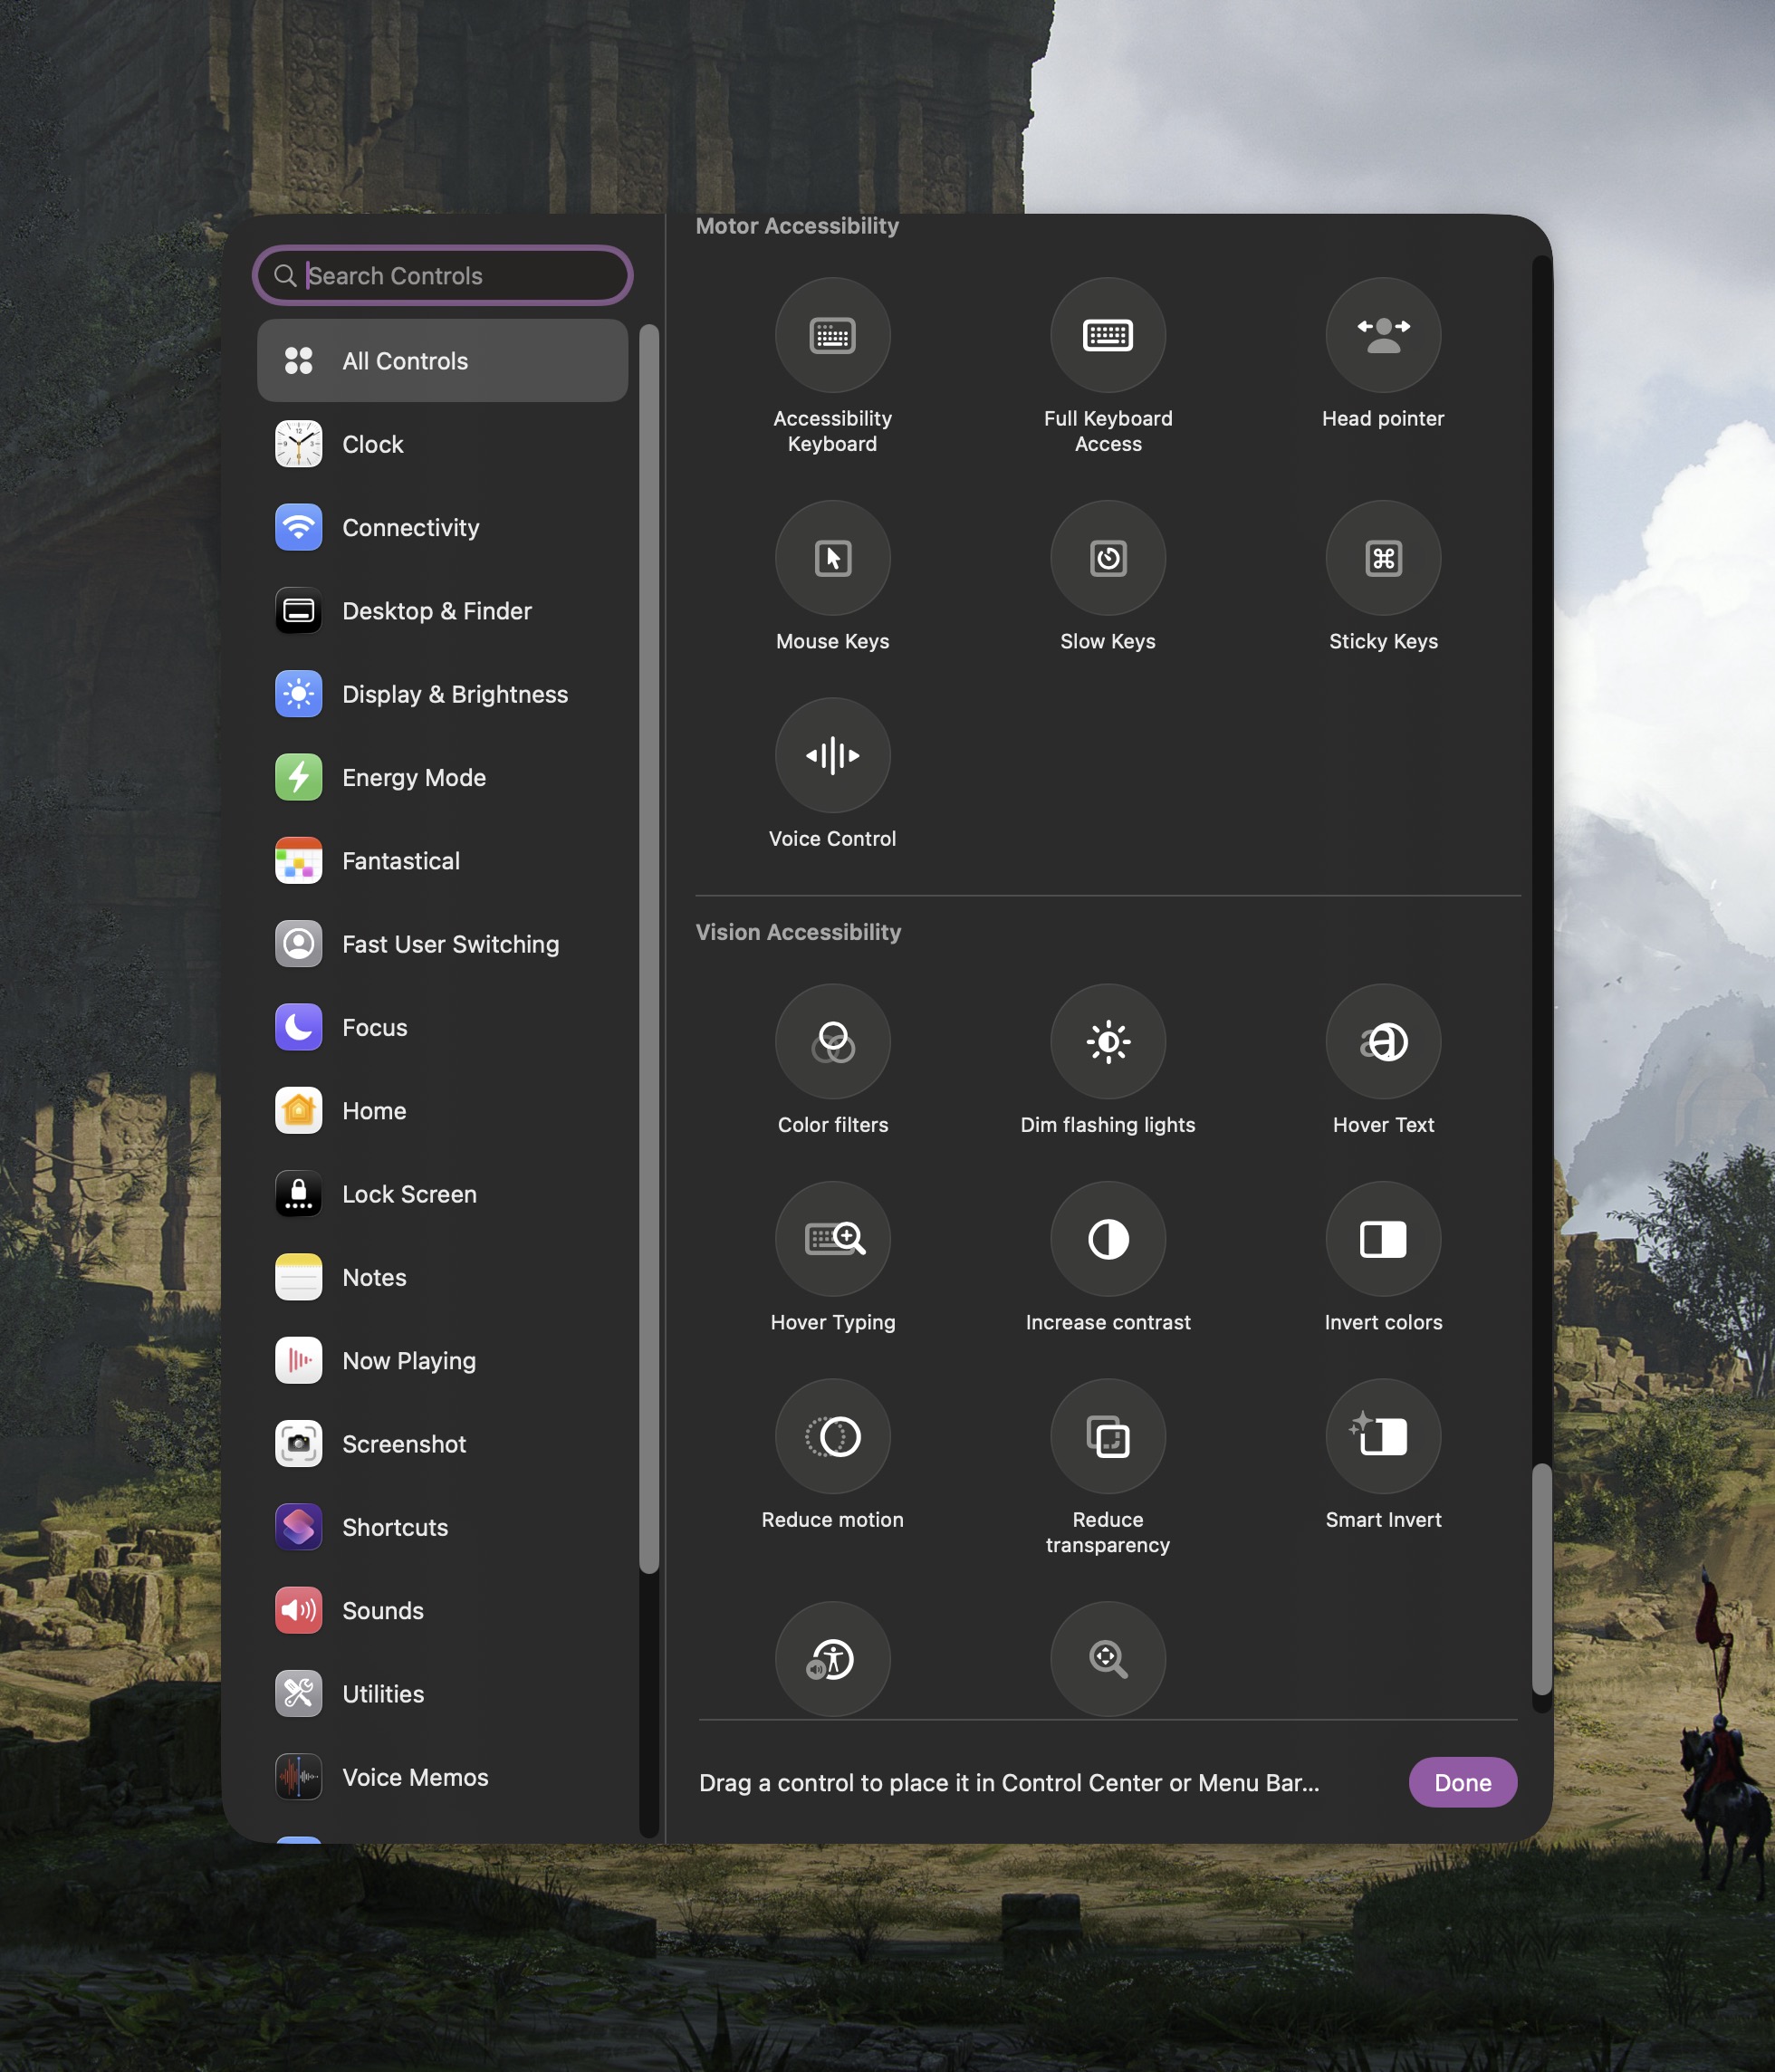Click the Accessibility Keyboard control icon
Screen dimensions: 1775x2072
point(832,335)
